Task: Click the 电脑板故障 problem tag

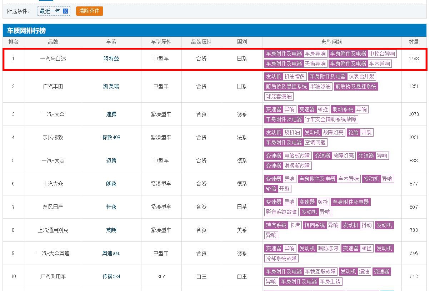Action: 297,155
